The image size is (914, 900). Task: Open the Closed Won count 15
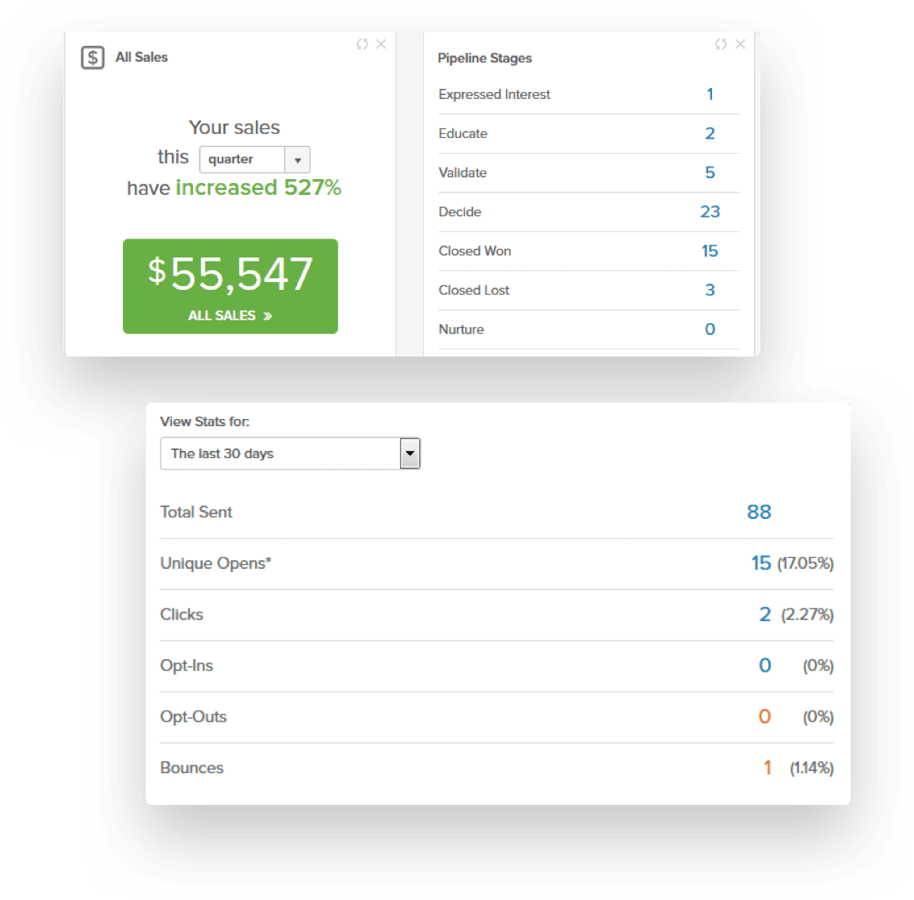pyautogui.click(x=710, y=251)
